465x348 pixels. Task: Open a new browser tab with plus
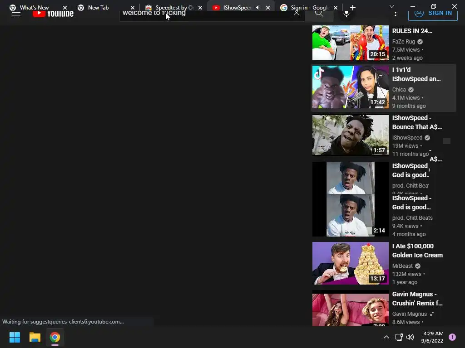[352, 8]
